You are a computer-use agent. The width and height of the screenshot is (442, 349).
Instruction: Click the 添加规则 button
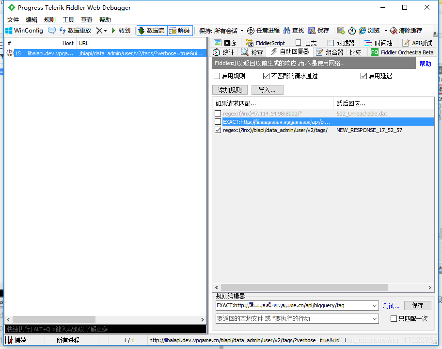[230, 90]
